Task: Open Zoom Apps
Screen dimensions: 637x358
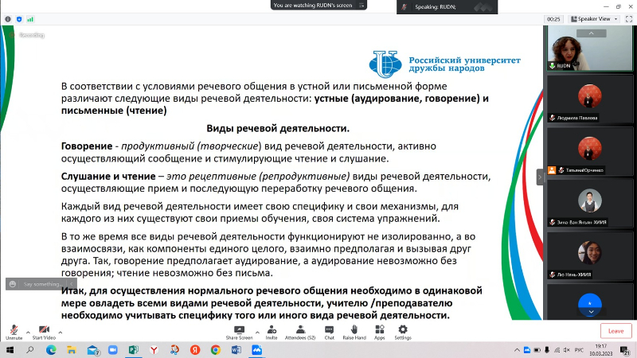Action: 380,330
